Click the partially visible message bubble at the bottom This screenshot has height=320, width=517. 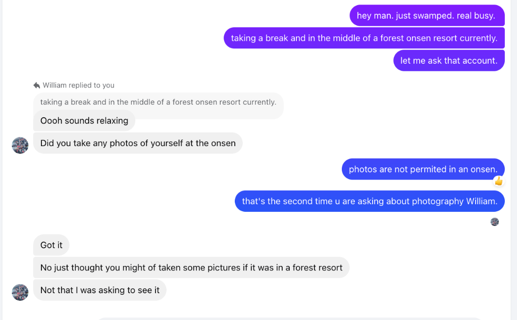pyautogui.click(x=290, y=318)
